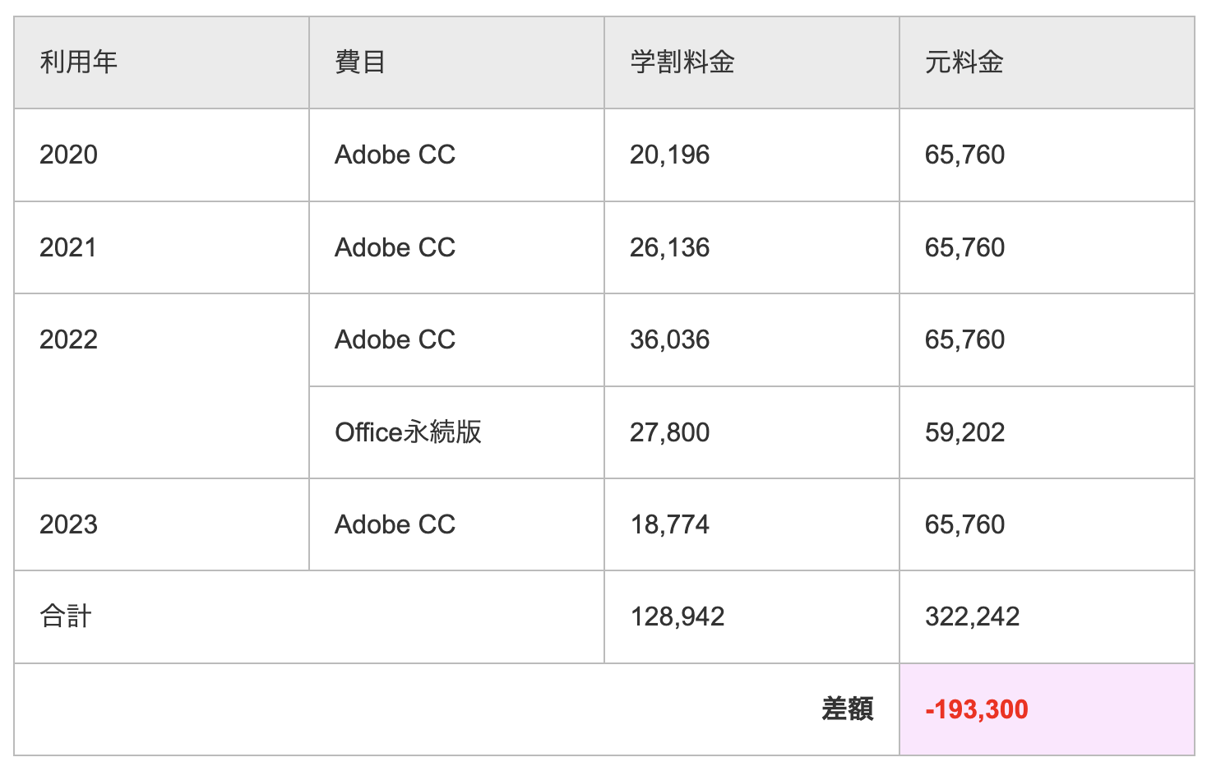
Task: Click the 差額 difference label
Action: [x=847, y=709]
